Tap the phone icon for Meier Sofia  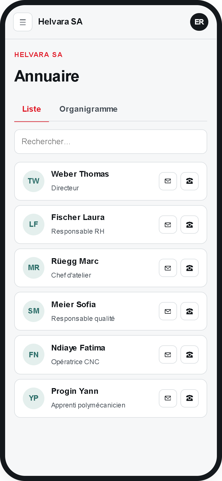190,311
